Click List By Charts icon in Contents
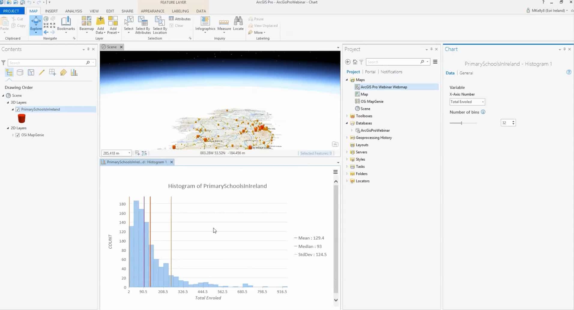 click(x=74, y=72)
